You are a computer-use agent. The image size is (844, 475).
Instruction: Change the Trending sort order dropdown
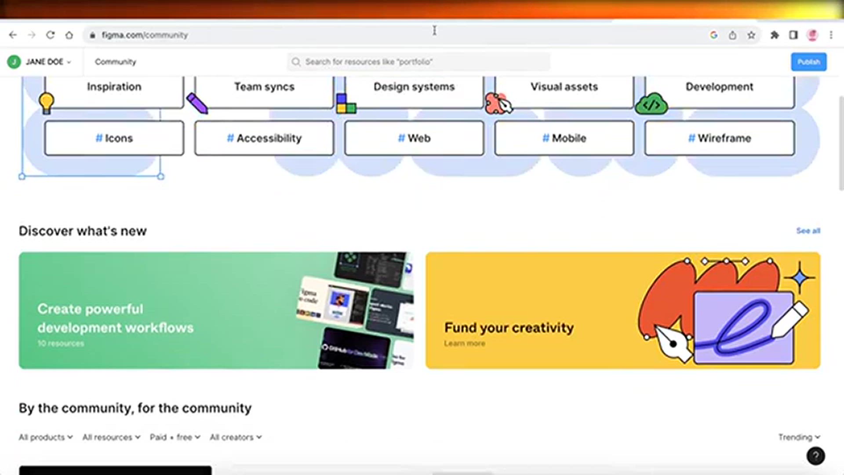pos(799,437)
